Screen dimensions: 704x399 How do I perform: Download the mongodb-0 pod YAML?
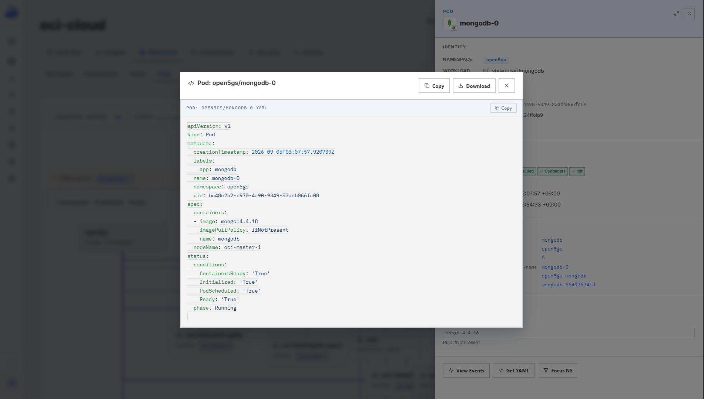pos(474,86)
